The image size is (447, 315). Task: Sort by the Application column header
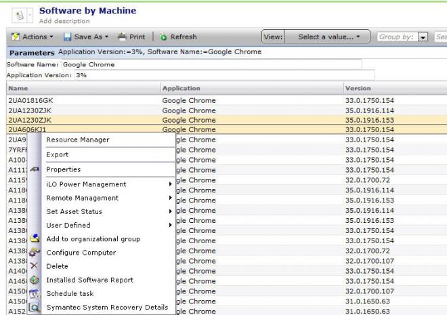[x=252, y=88]
